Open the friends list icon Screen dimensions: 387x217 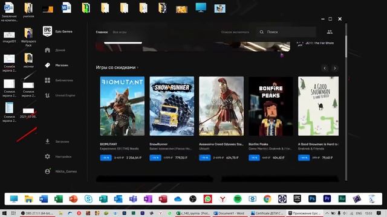click(330, 32)
